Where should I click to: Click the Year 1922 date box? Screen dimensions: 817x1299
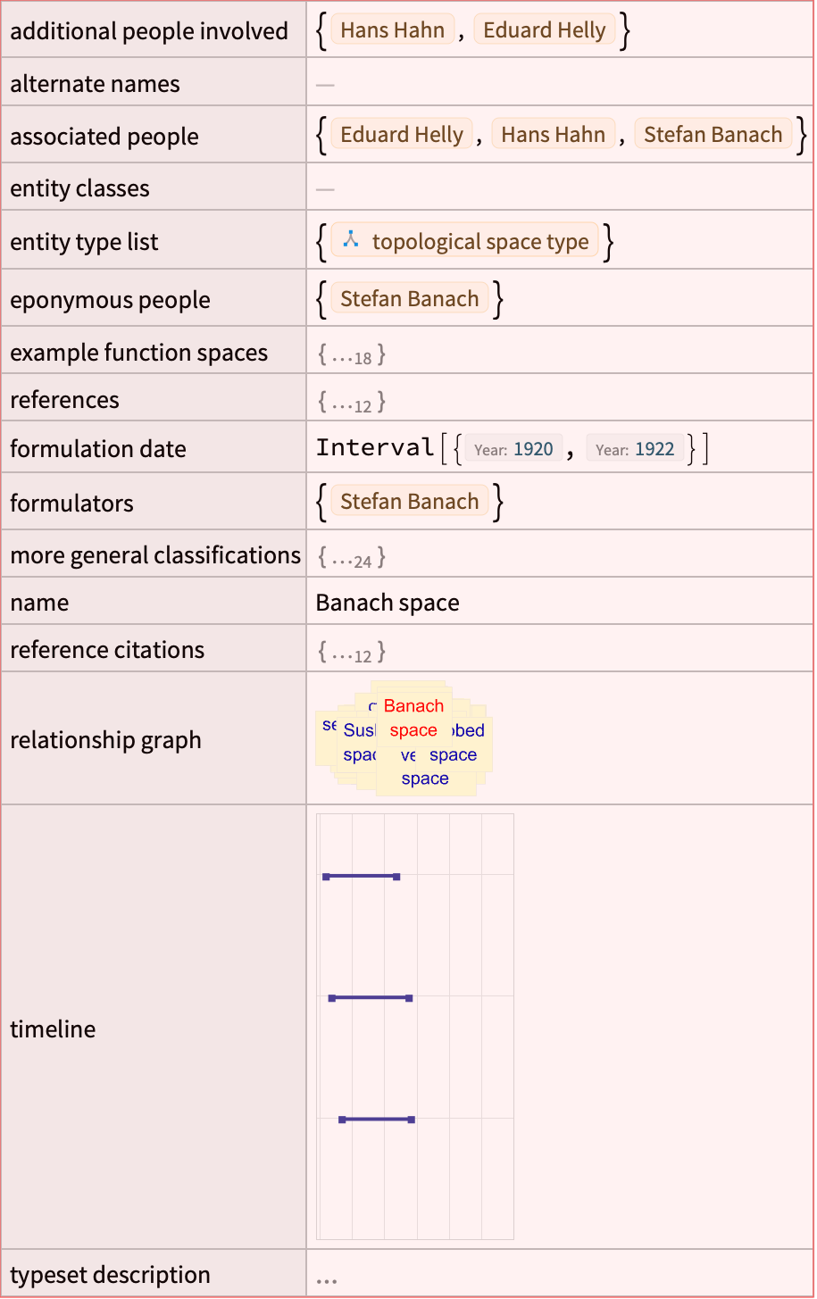point(635,449)
